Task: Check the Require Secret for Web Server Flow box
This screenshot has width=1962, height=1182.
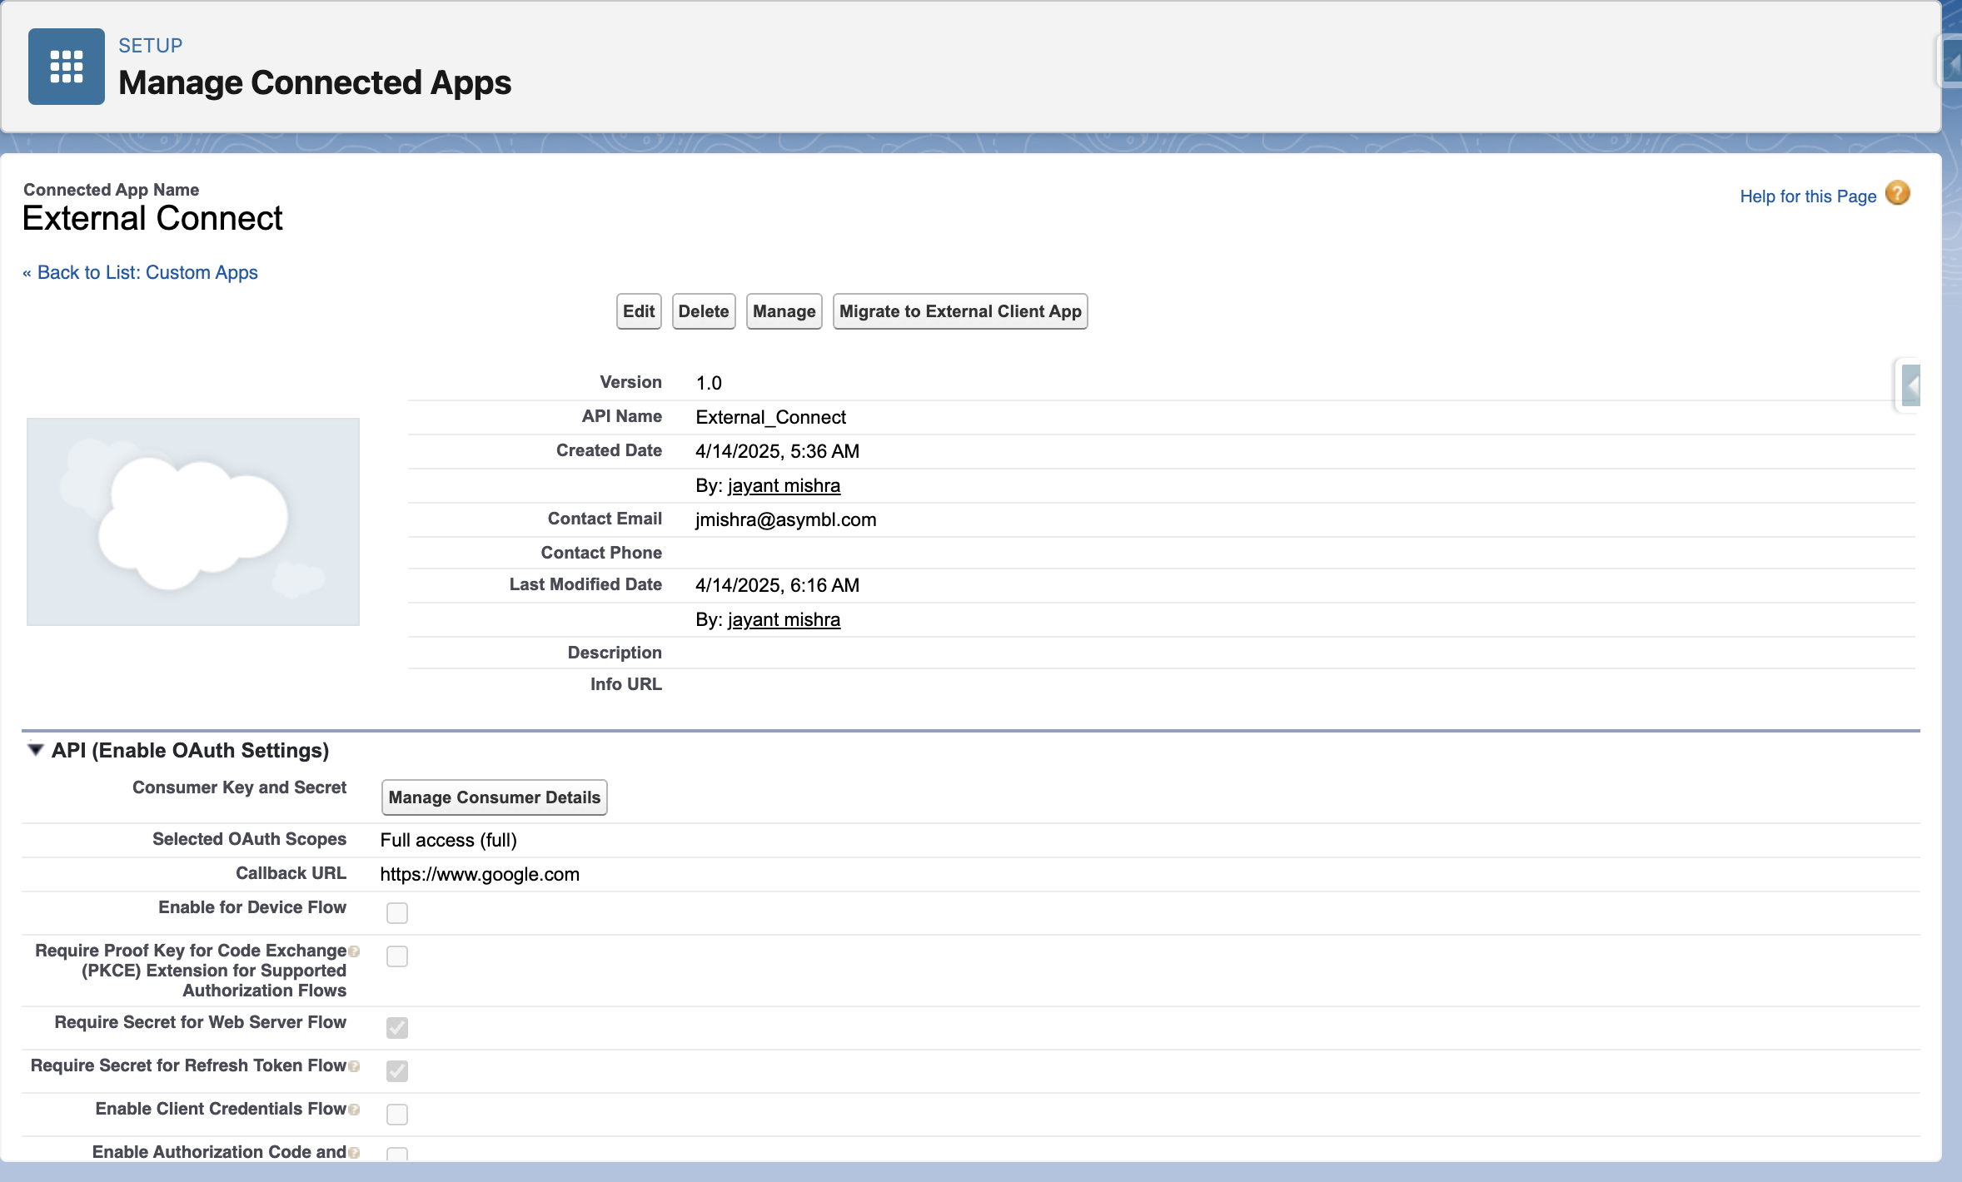Action: pos(397,1027)
